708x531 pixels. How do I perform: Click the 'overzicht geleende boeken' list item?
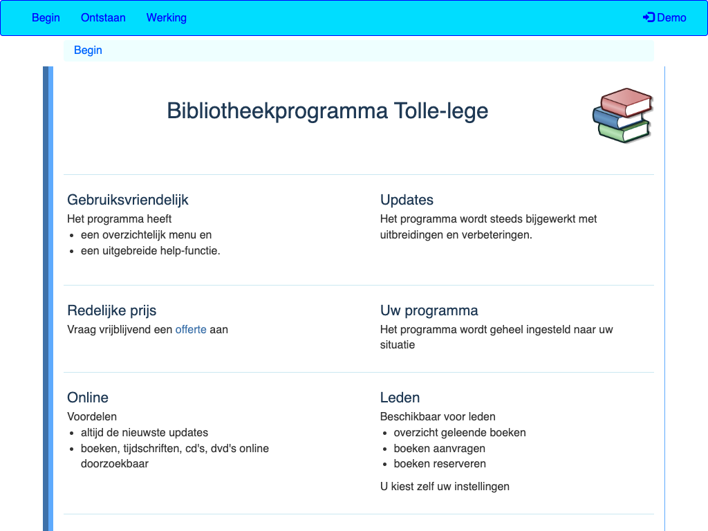pyautogui.click(x=460, y=433)
